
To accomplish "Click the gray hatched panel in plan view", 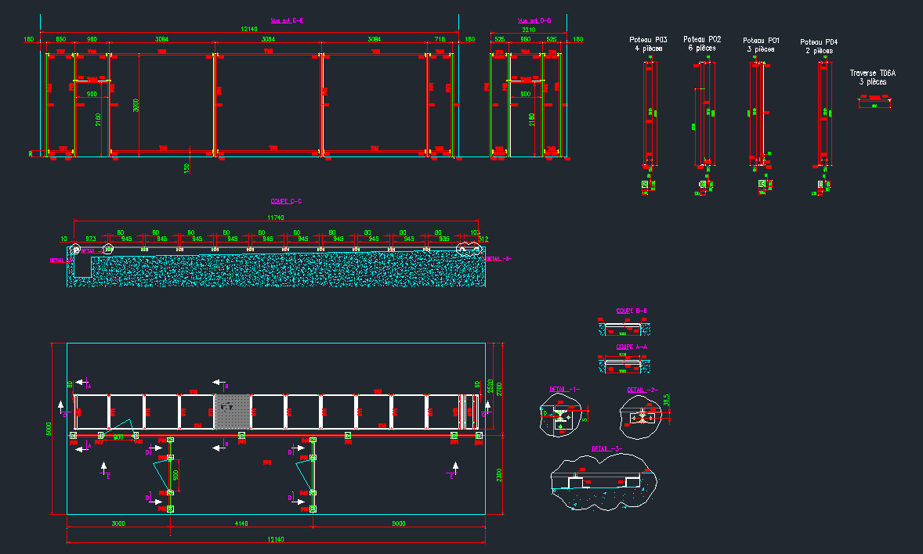I will click(232, 412).
